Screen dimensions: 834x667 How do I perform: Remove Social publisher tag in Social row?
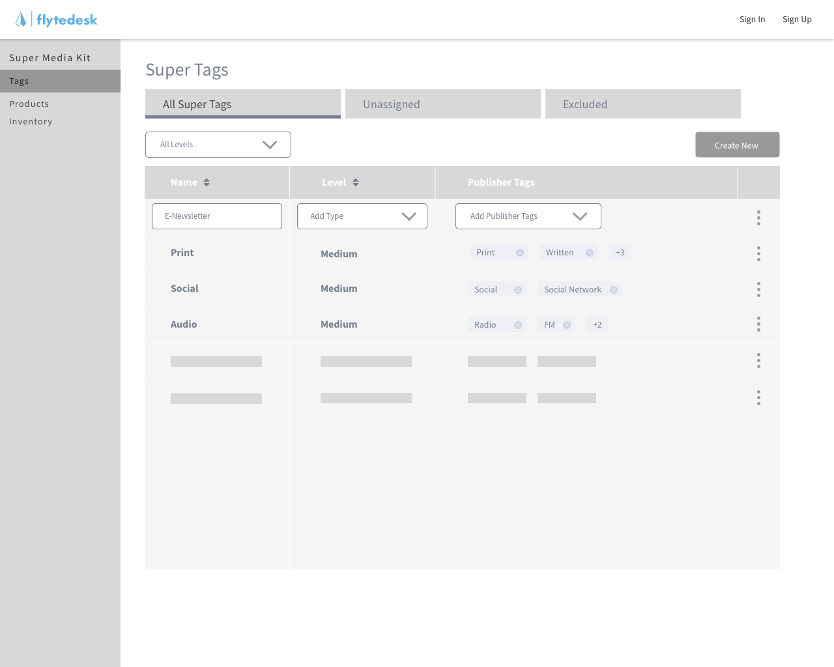tap(518, 290)
